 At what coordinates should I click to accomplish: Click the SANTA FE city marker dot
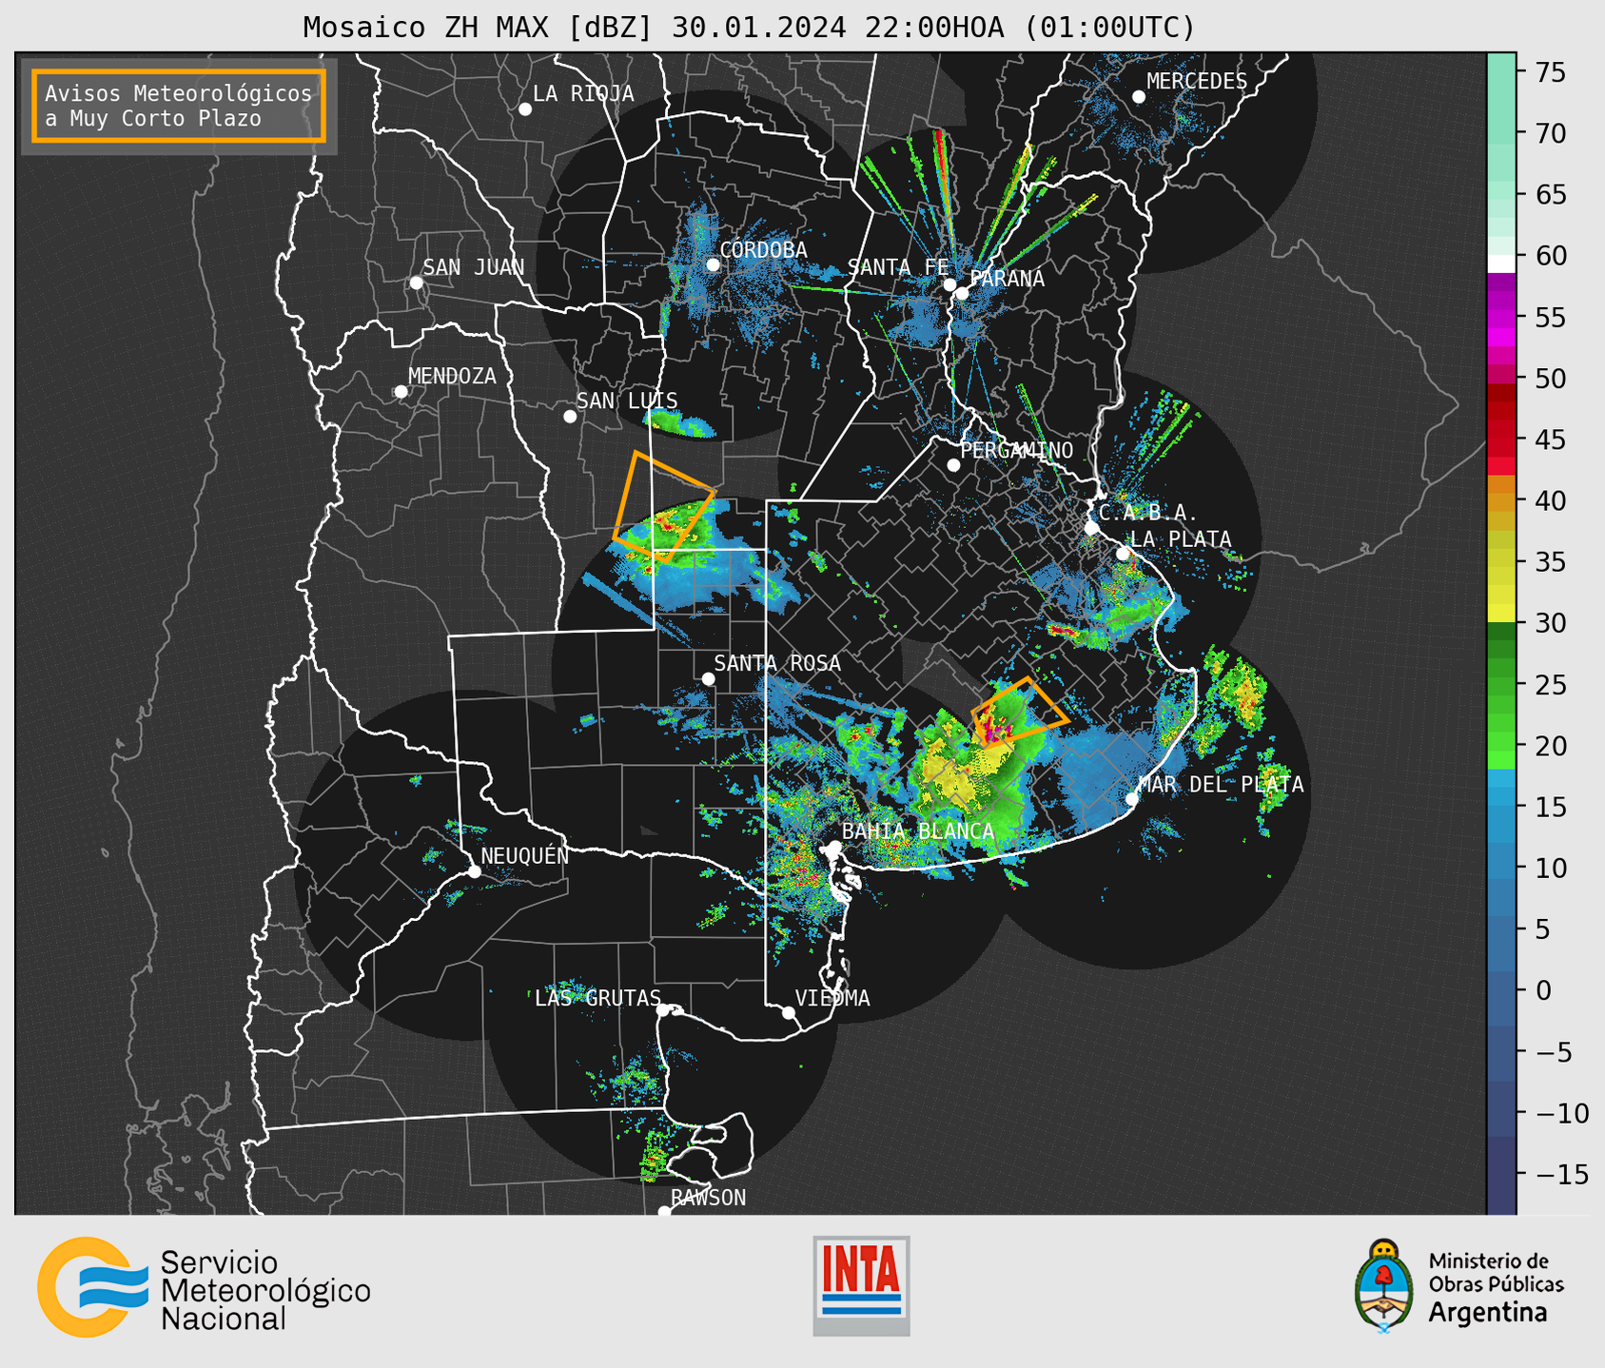pos(949,284)
